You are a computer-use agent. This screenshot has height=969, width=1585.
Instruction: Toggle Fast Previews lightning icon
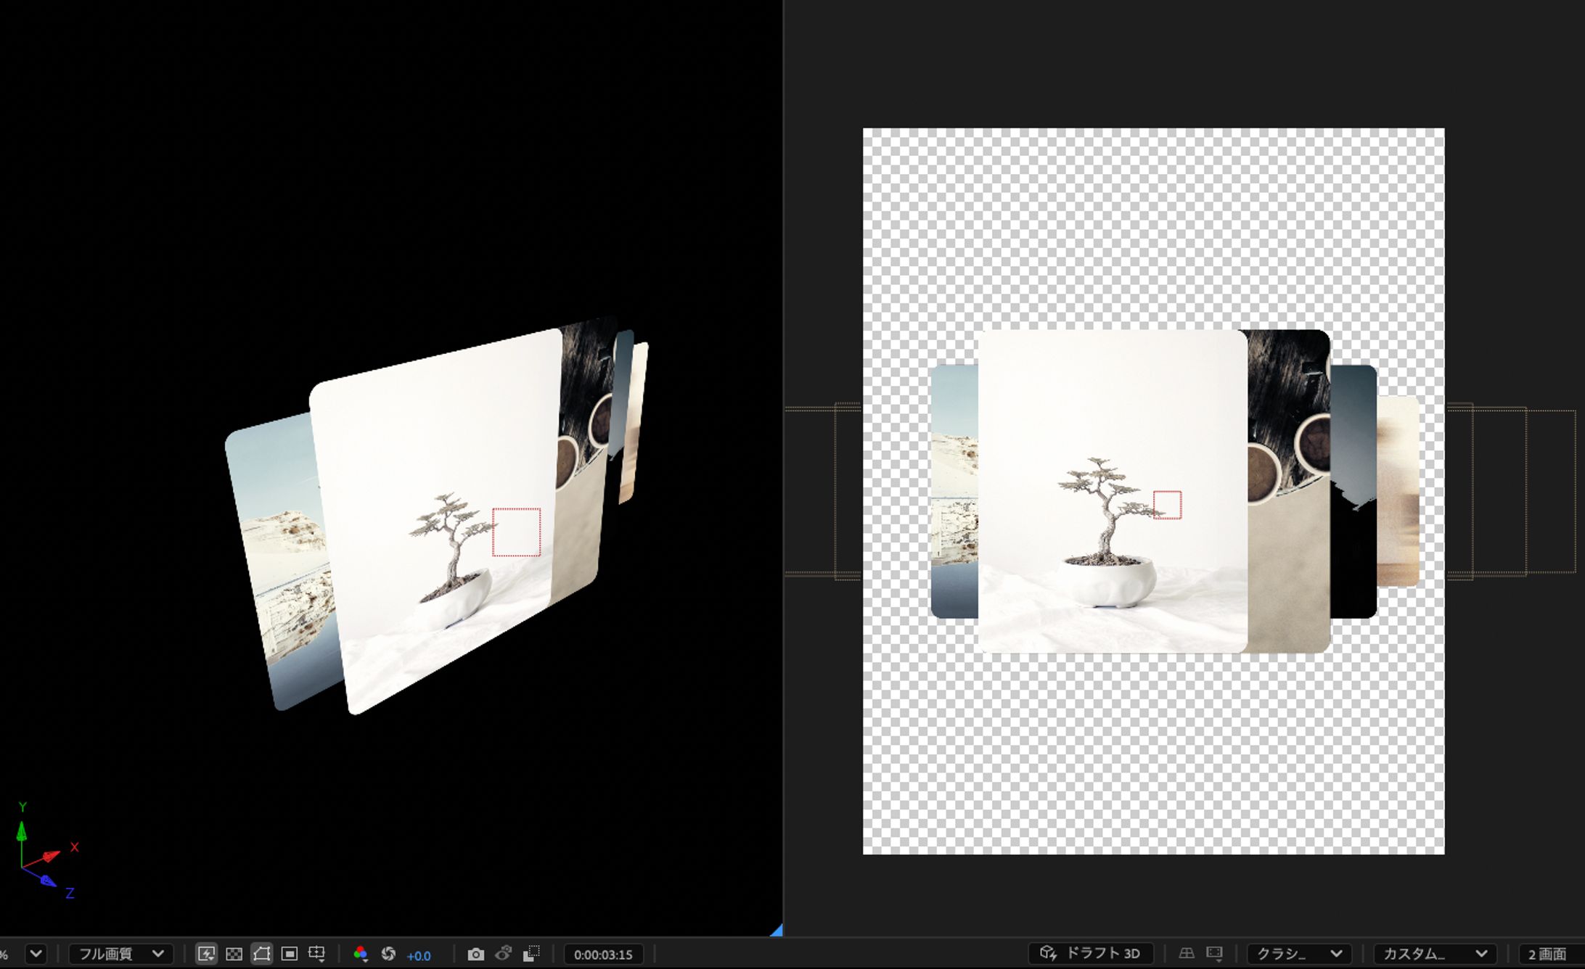point(206,953)
